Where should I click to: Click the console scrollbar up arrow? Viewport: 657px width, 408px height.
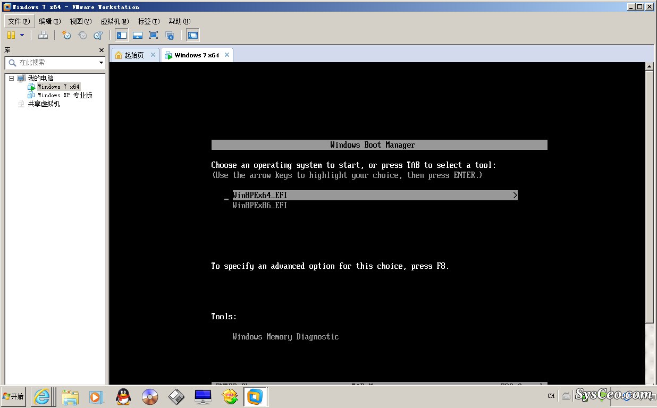coord(649,67)
